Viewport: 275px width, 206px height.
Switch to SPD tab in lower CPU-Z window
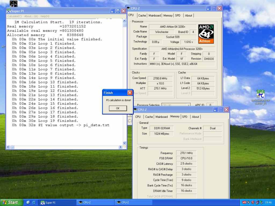185,117
